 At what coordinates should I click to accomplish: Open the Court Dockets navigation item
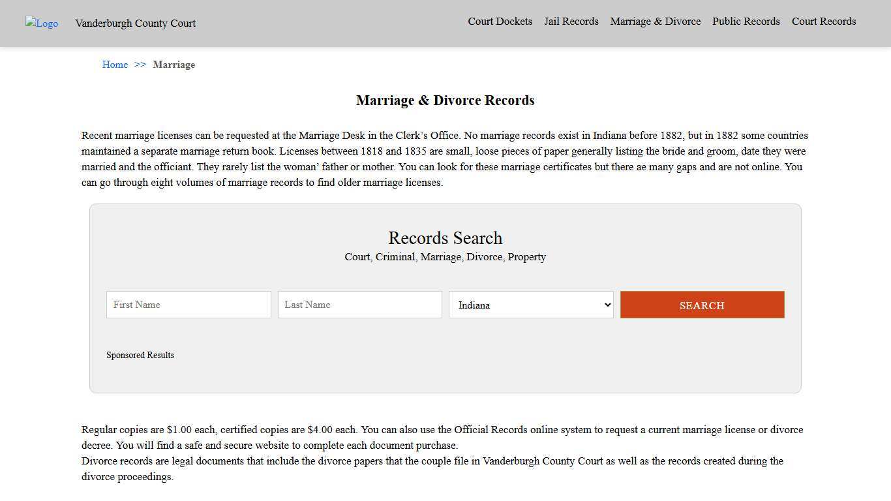[x=500, y=21]
